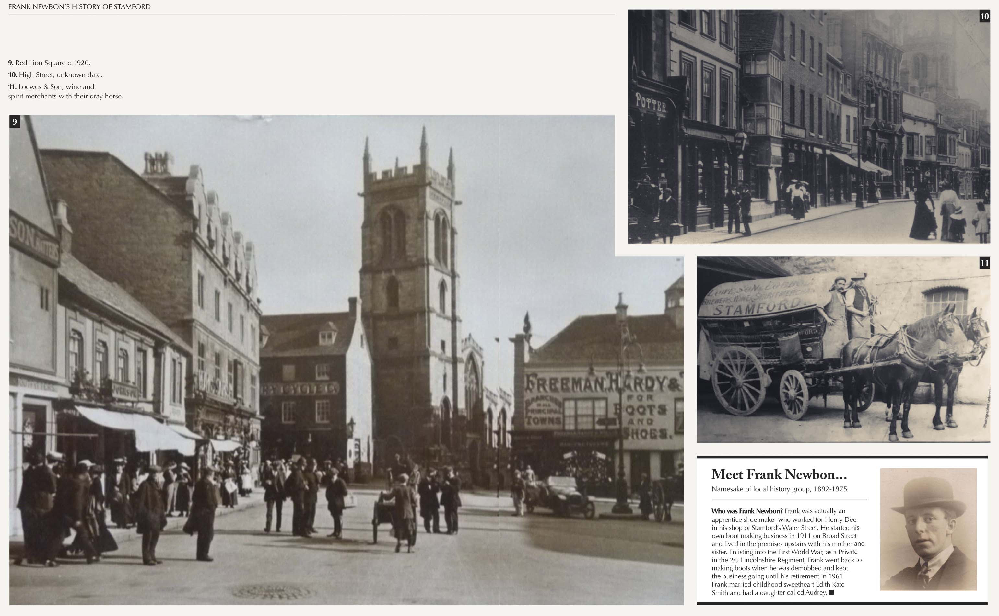Image resolution: width=999 pixels, height=616 pixels.
Task: Click the number 11 photo badge
Action: 984,263
